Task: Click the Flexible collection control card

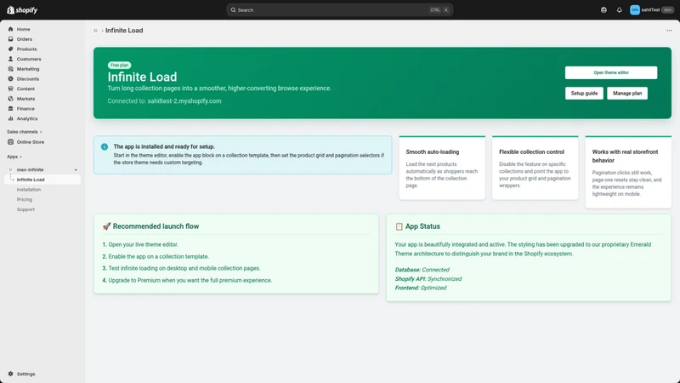Action: pos(535,168)
